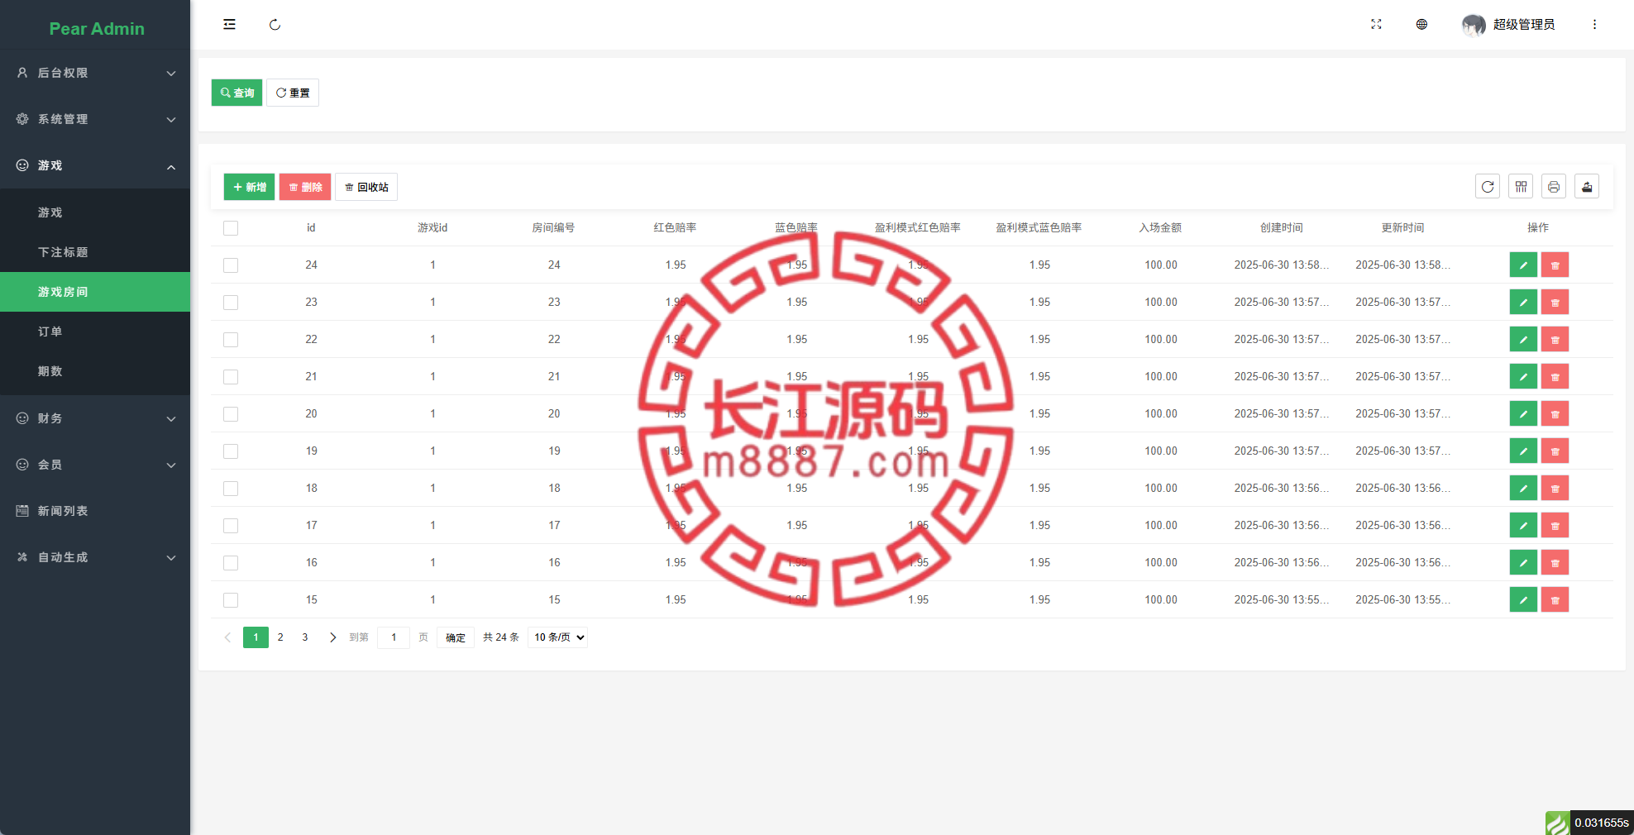Delete the row with id 16
Viewport: 1634px width, 835px height.
pyautogui.click(x=1555, y=563)
